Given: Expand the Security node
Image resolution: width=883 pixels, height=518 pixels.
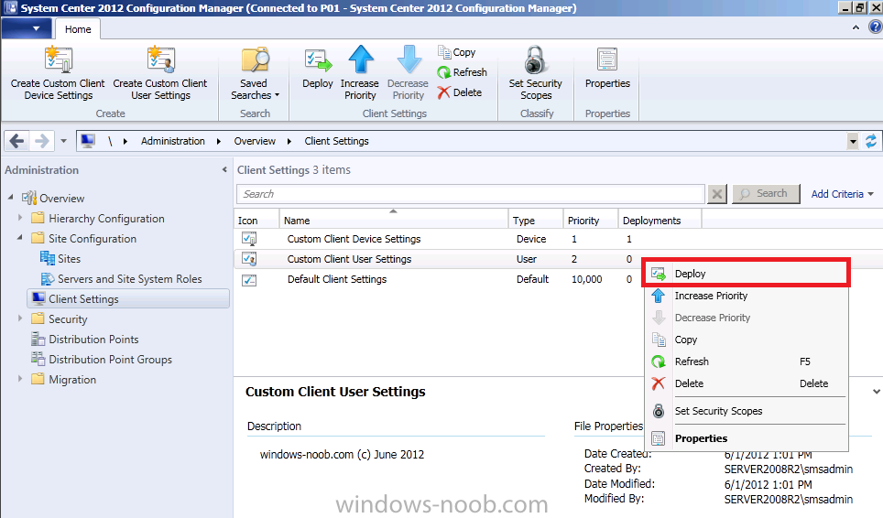Looking at the screenshot, I should click(20, 318).
